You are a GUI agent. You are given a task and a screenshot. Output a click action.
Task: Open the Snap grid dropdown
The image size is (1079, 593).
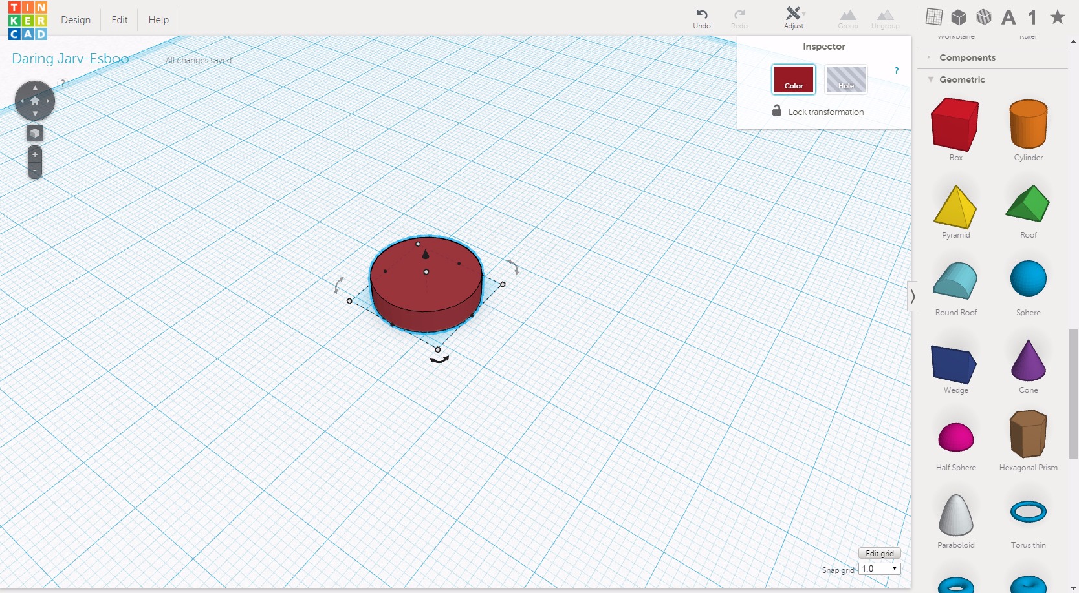879,569
